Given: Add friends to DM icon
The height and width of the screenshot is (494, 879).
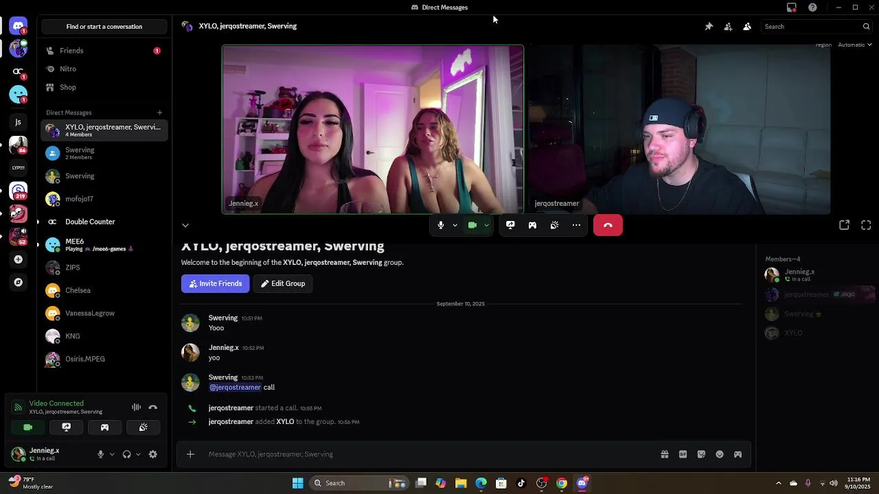Looking at the screenshot, I should pyautogui.click(x=728, y=26).
